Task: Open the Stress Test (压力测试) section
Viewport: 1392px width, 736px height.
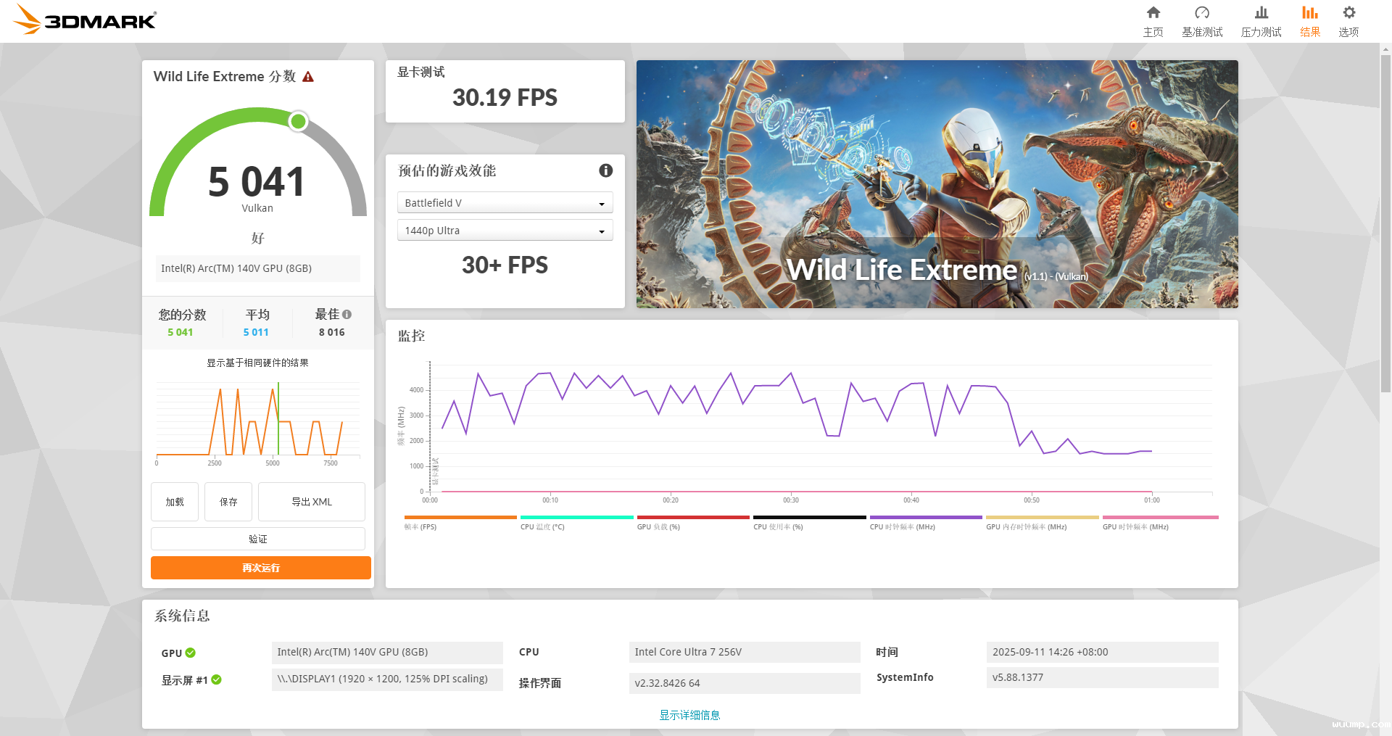Action: pos(1261,21)
